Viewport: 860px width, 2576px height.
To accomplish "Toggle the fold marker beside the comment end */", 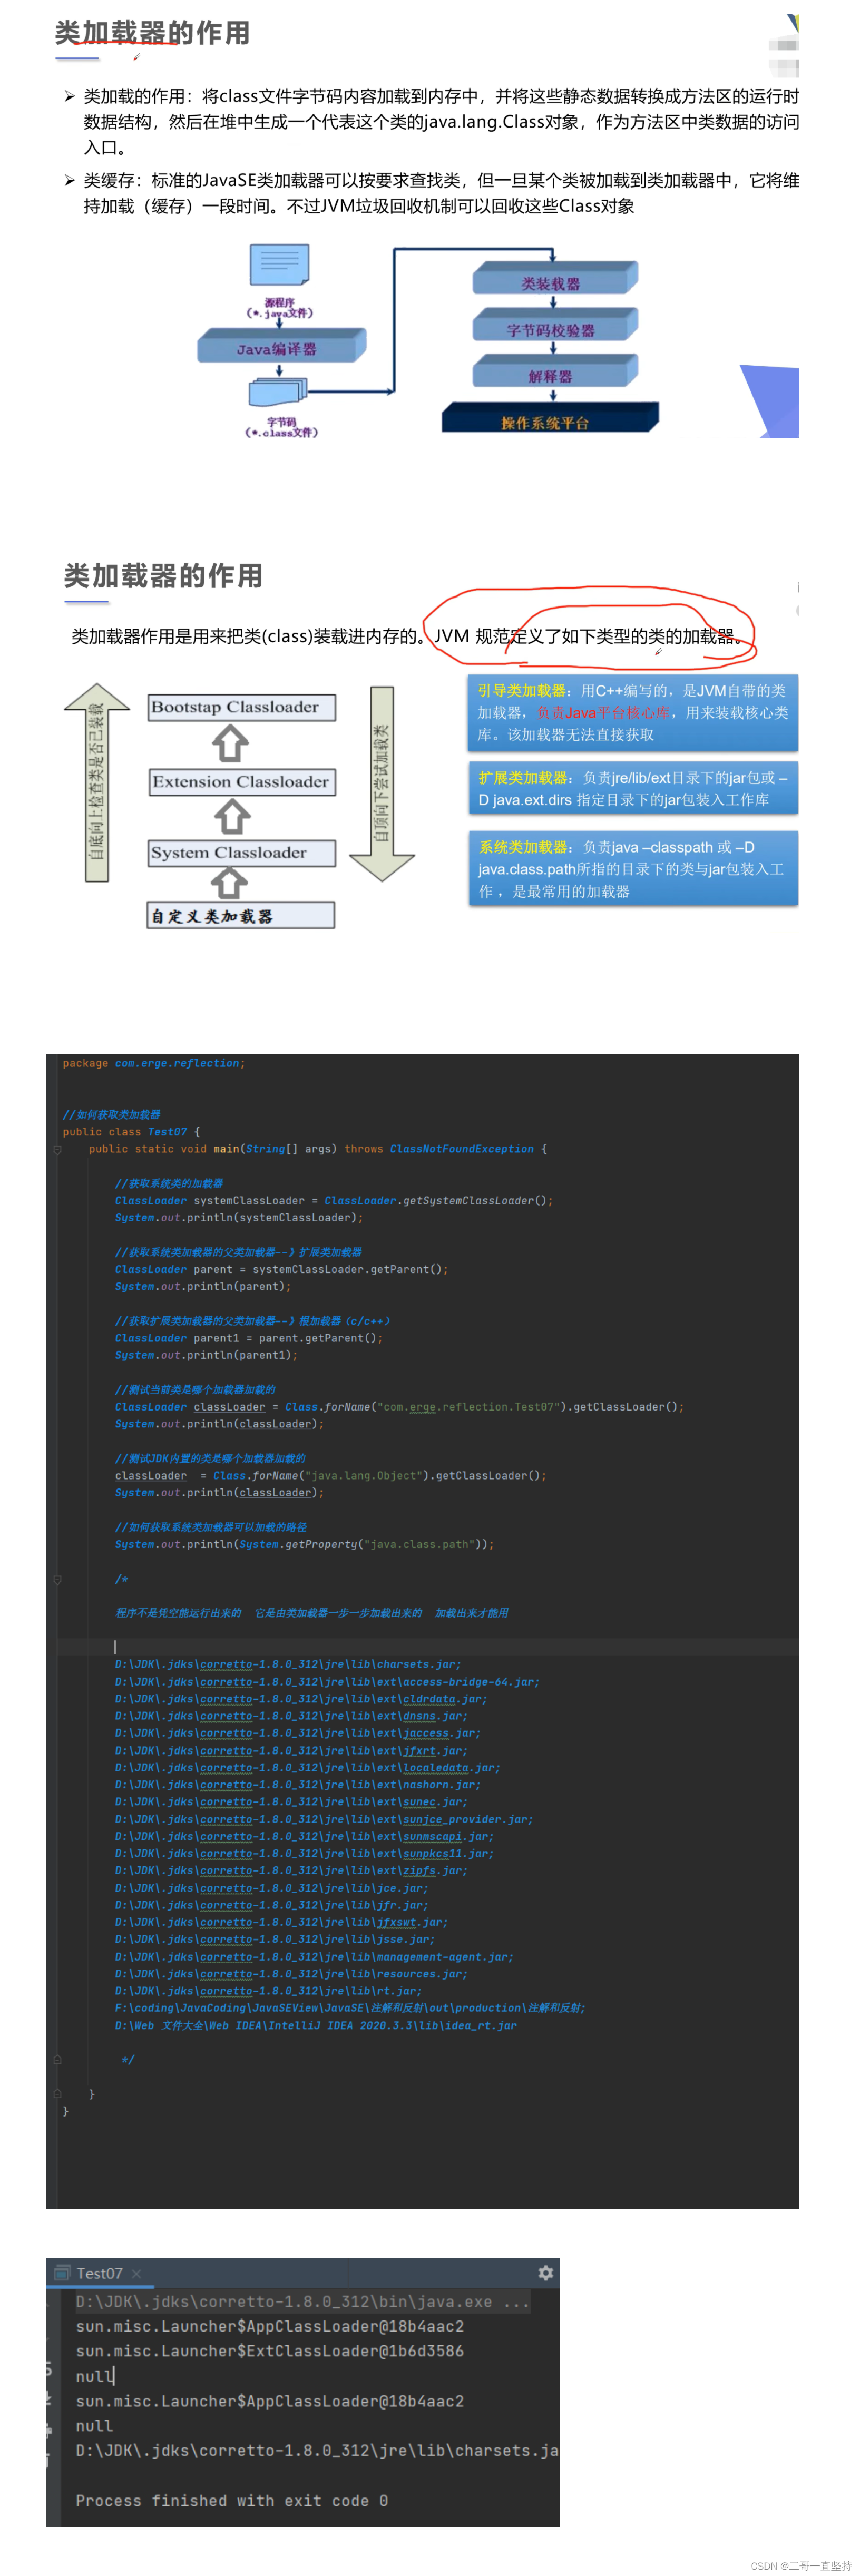I will pos(58,2060).
